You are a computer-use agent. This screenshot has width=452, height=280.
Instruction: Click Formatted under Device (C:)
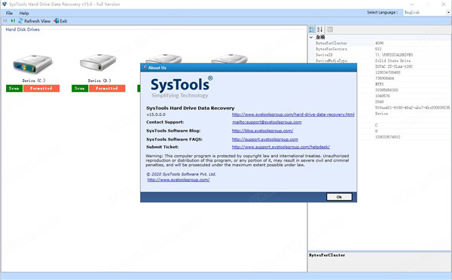(41, 88)
